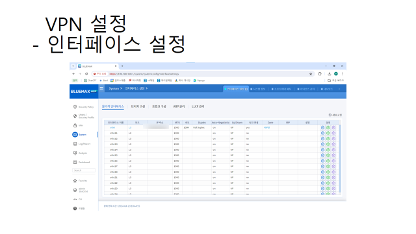Open the Bard bookmark
416x234 pixels.
[x=104, y=81]
